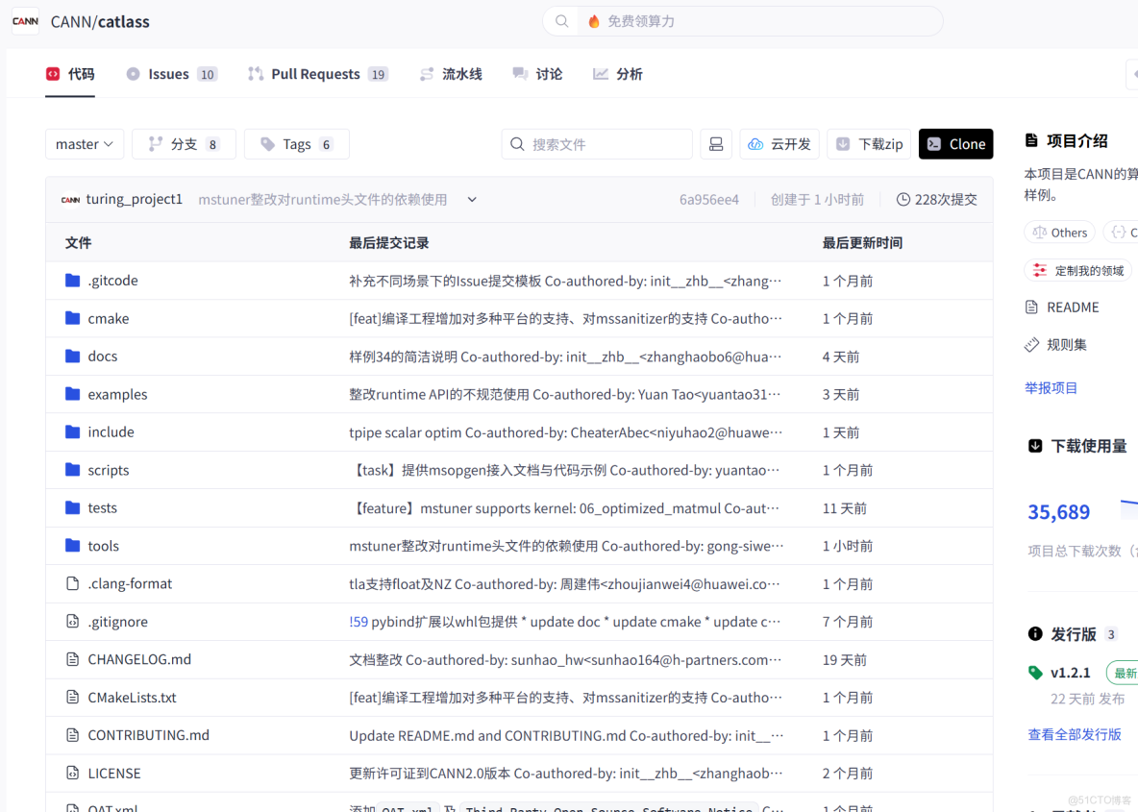This screenshot has width=1138, height=812.
Task: Click the CANN logo in the top-left corner
Action: 24,20
